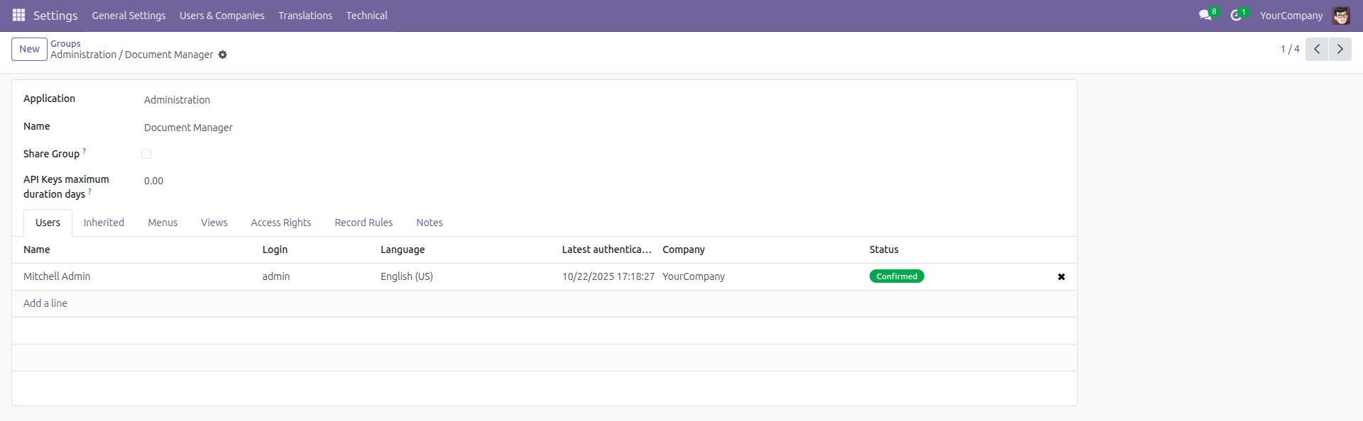
Task: Switch to the Record Rules tab
Action: [x=363, y=223]
